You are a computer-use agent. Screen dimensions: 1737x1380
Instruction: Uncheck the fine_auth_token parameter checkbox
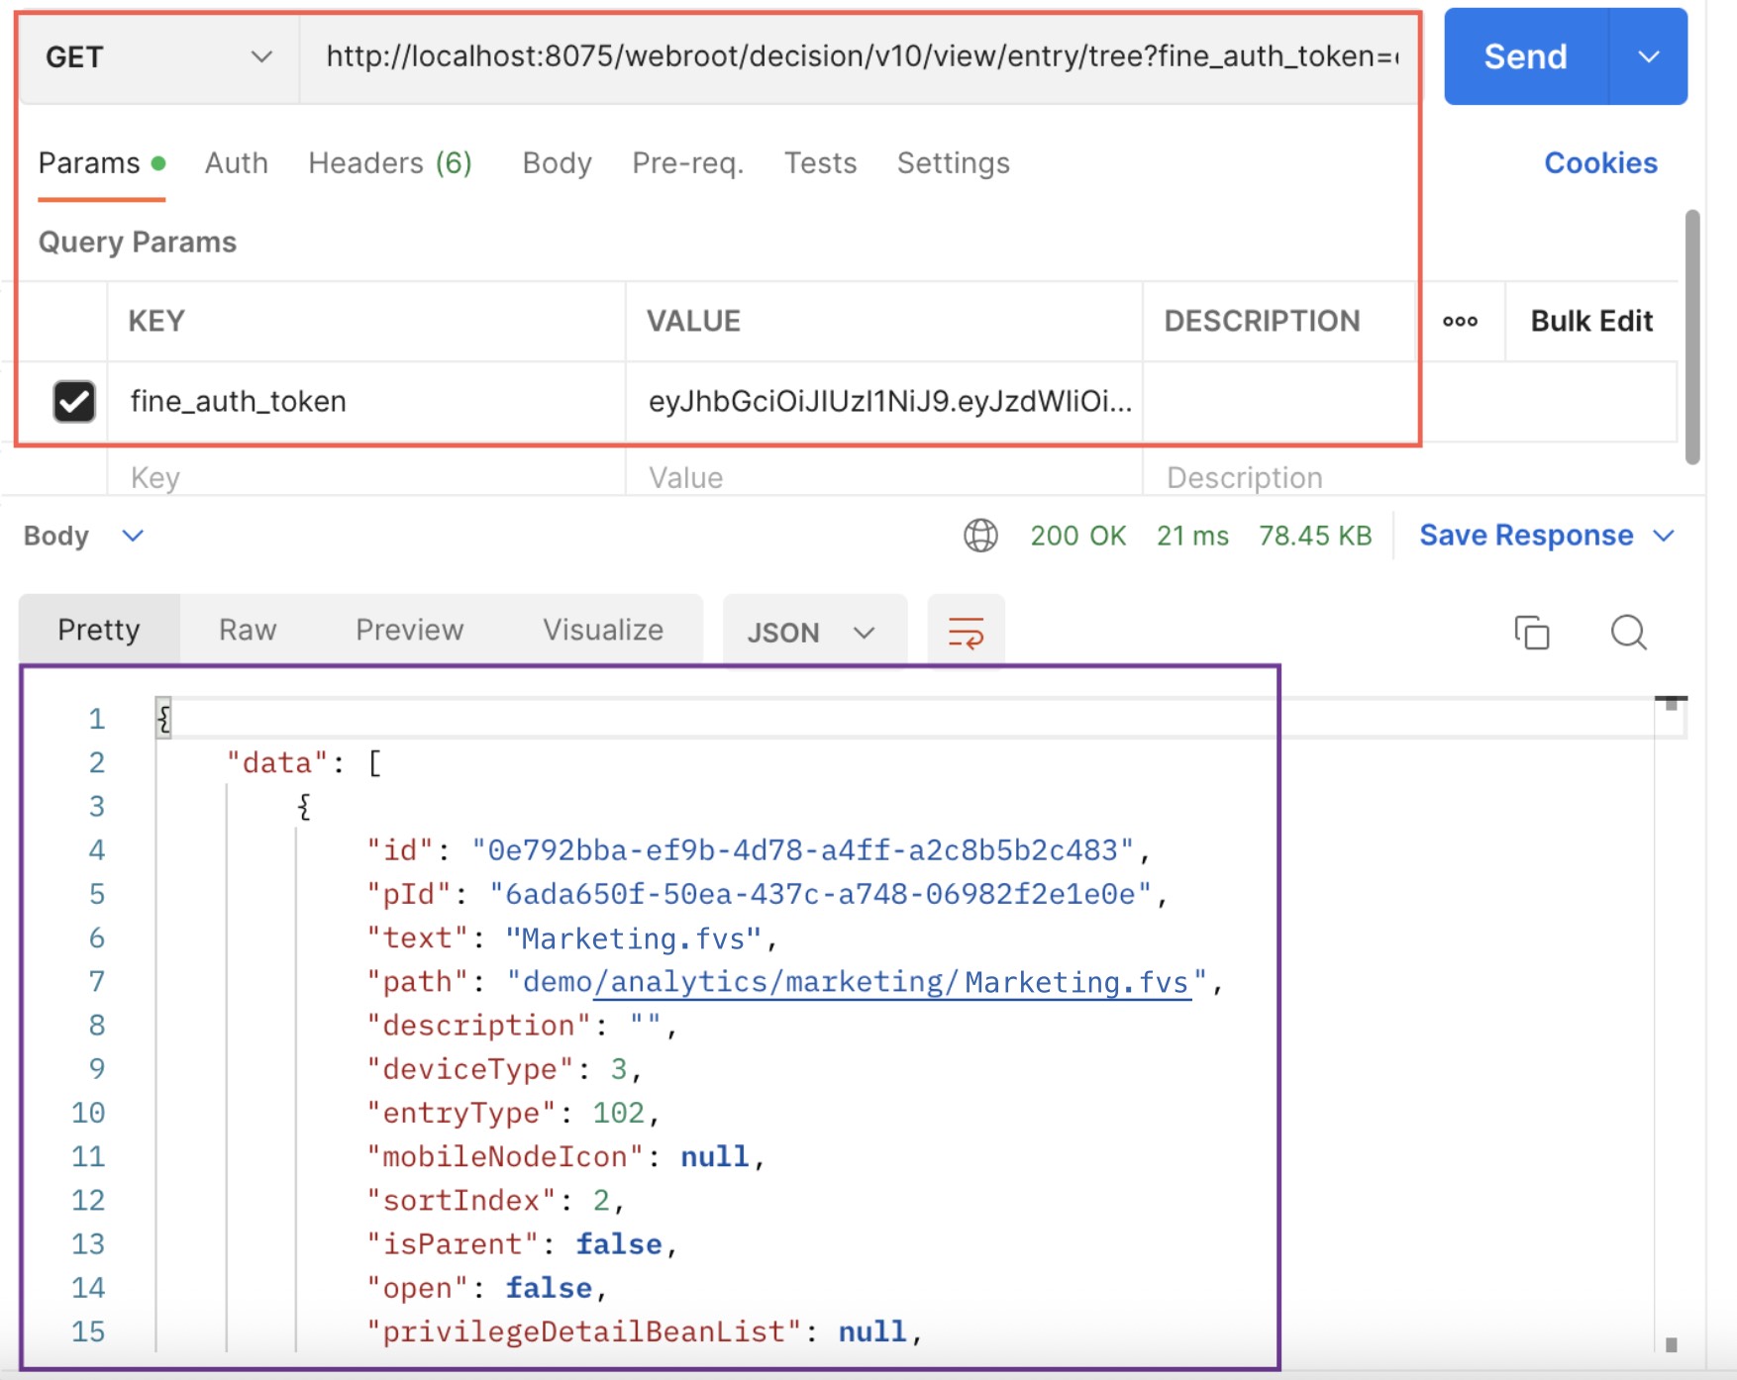pos(74,401)
